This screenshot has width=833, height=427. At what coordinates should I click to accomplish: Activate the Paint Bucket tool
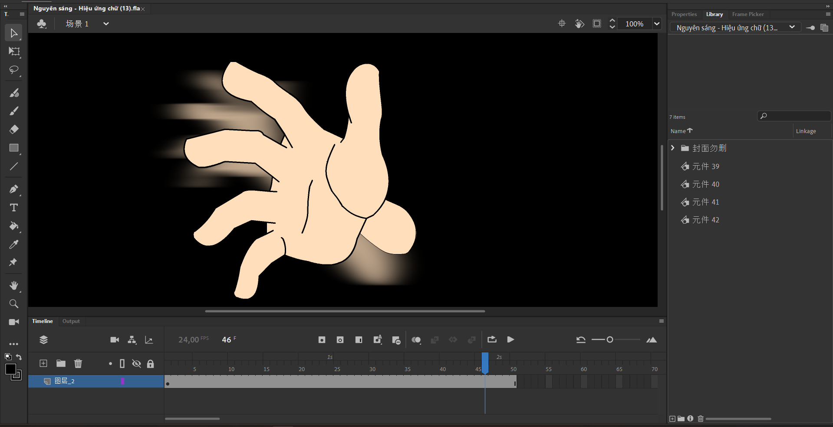[14, 226]
